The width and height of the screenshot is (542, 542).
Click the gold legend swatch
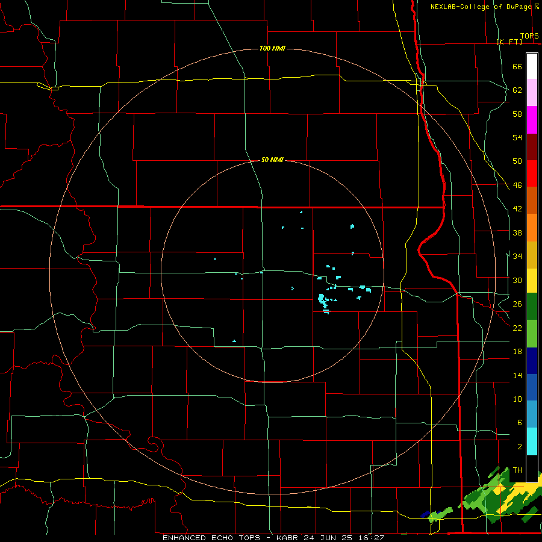click(532, 255)
